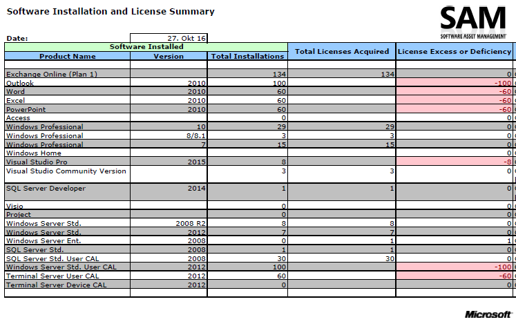Click the SQL Server Std. User CAL cell

pyautogui.click(x=68, y=258)
